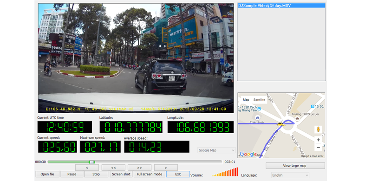The image size is (365, 181).
Task: Switch the map to the Satellite tab
Action: coord(259,100)
